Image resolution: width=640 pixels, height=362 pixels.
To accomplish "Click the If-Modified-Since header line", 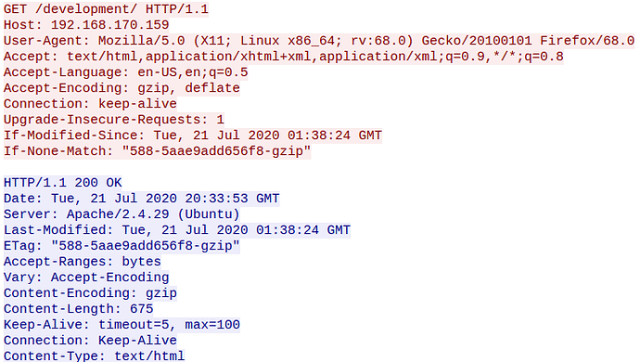I will tap(193, 136).
